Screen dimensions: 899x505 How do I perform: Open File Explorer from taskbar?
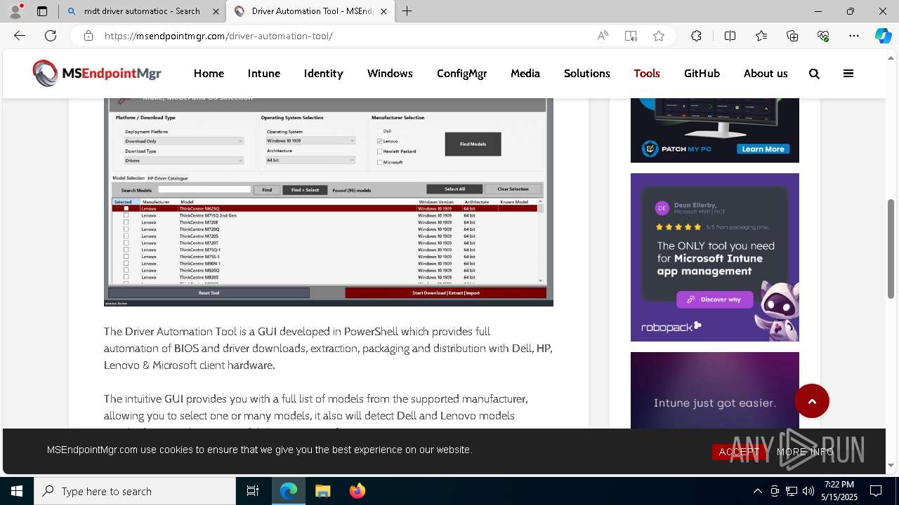(x=322, y=491)
